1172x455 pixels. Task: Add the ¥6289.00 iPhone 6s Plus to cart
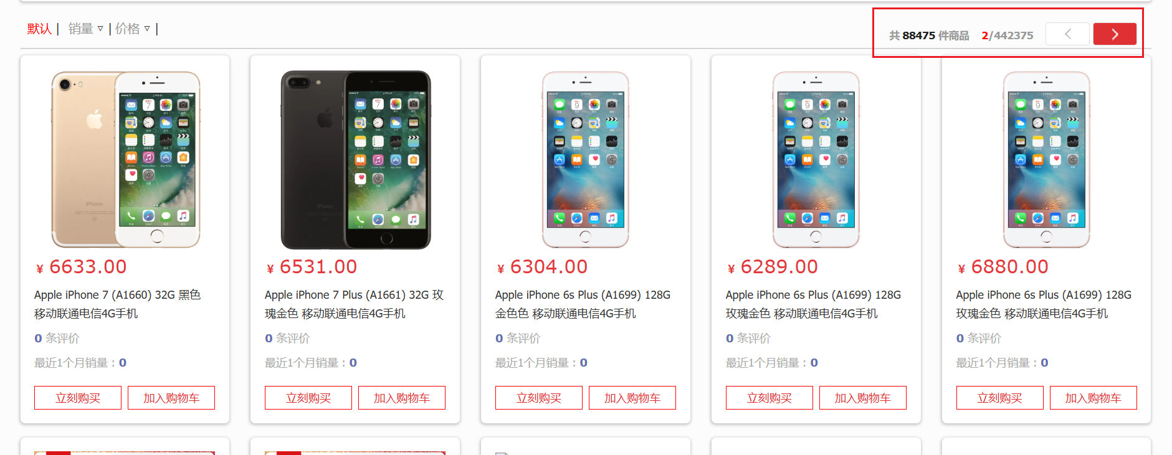(x=863, y=398)
